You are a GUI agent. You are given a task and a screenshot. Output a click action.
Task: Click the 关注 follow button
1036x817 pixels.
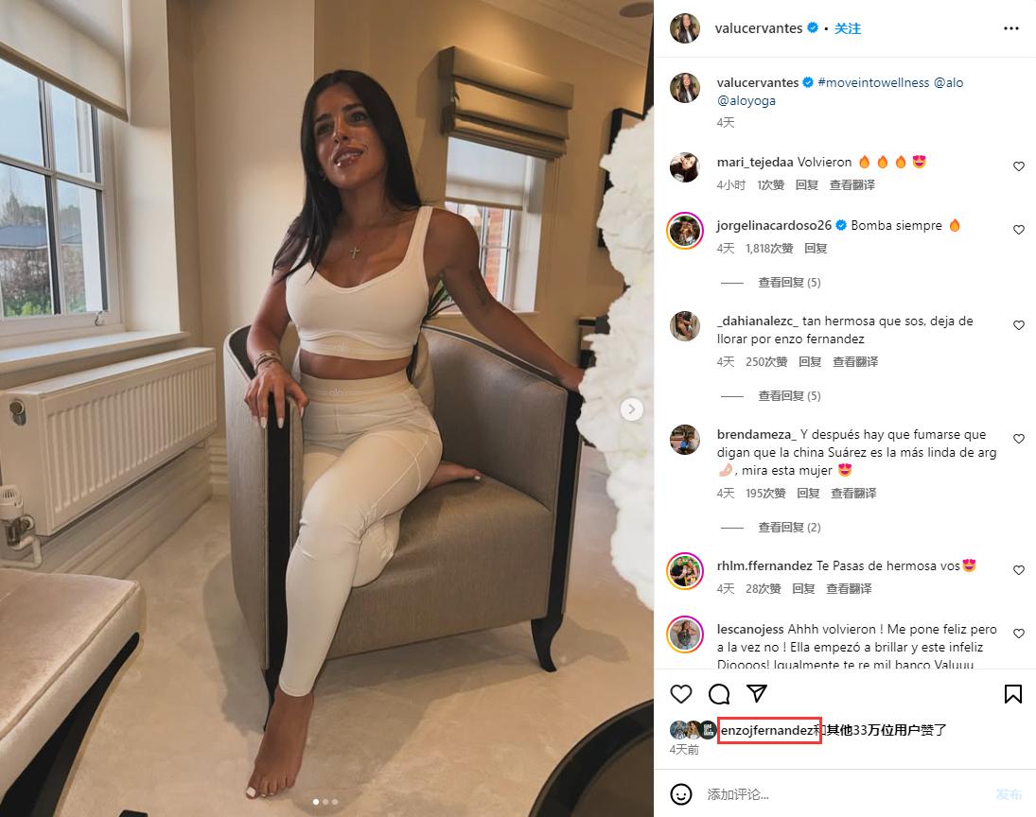coord(848,28)
